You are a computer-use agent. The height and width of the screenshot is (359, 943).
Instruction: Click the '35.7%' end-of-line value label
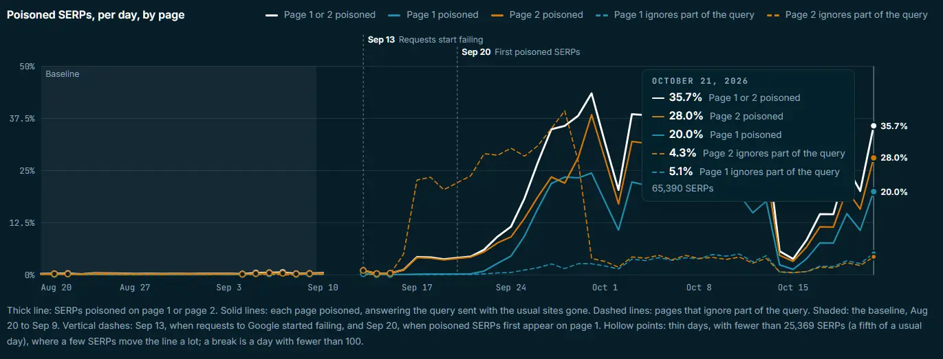pyautogui.click(x=894, y=126)
